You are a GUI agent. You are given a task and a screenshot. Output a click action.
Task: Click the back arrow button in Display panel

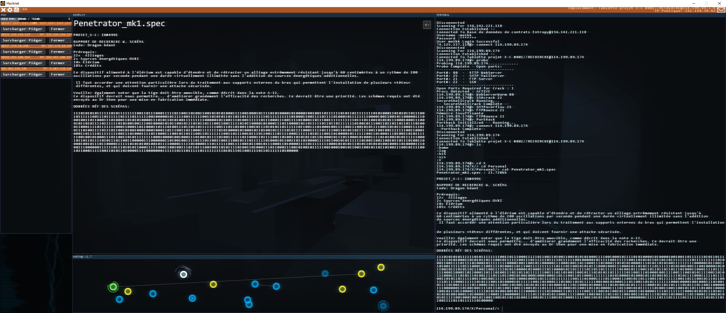[427, 25]
